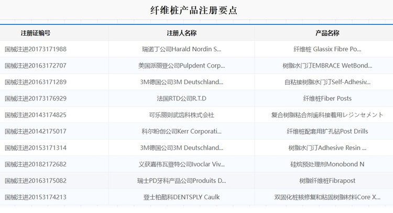Click the Glassix Fibre product cell
393x213 pixels.
[327, 49]
